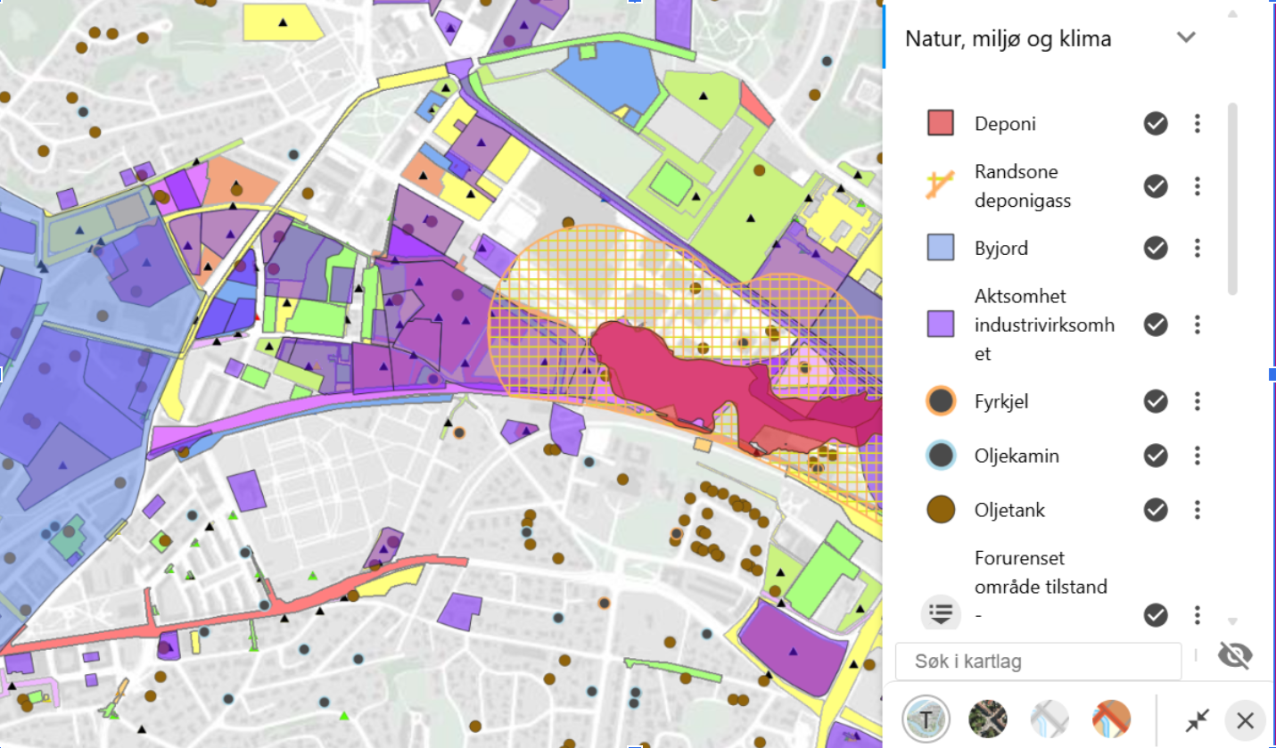Open three-dot menu for Oljetank layer
Image resolution: width=1276 pixels, height=748 pixels.
pyautogui.click(x=1198, y=510)
